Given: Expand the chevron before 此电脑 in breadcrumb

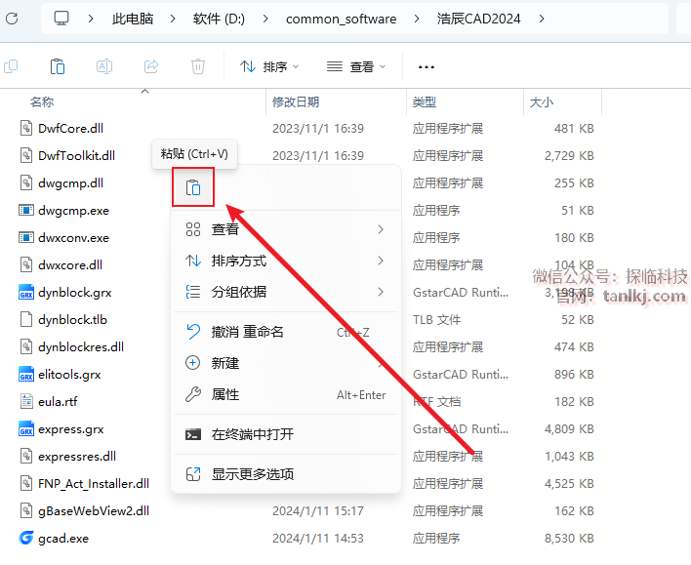Looking at the screenshot, I should [x=91, y=19].
